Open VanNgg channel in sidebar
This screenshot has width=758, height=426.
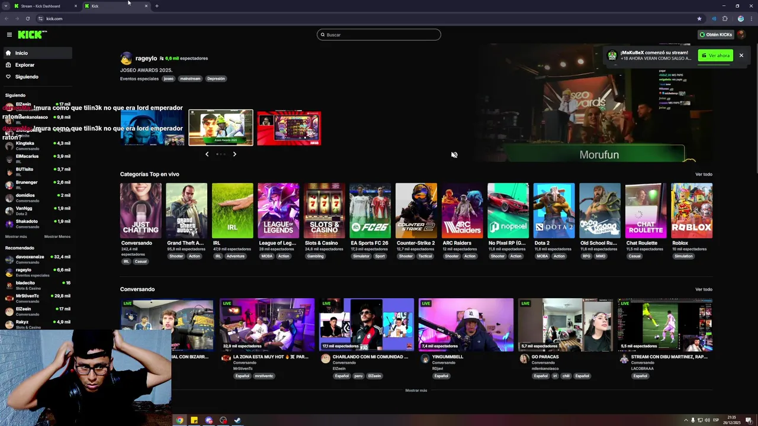pos(37,211)
